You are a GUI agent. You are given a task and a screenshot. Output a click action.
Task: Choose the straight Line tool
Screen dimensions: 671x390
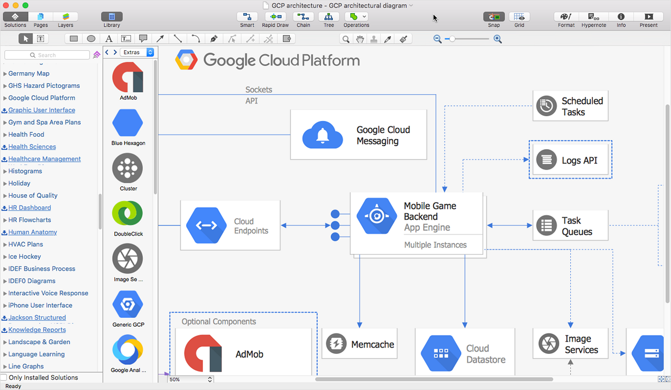(x=178, y=39)
